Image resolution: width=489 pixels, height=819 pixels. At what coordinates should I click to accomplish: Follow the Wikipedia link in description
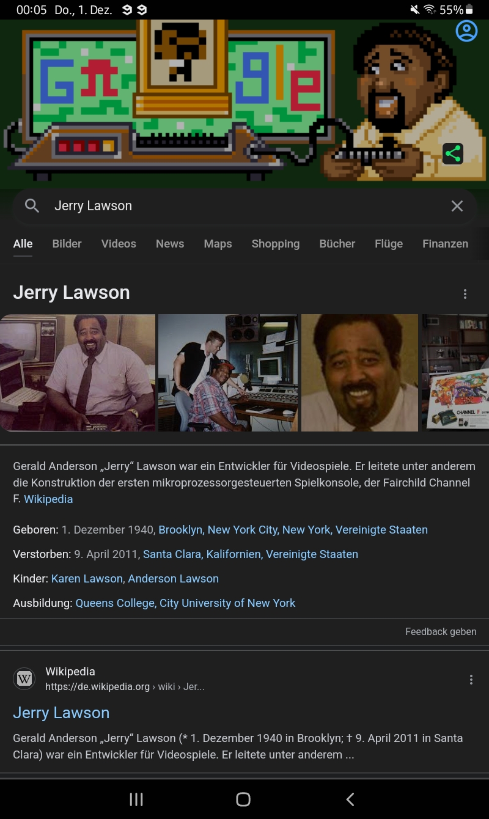pyautogui.click(x=48, y=499)
